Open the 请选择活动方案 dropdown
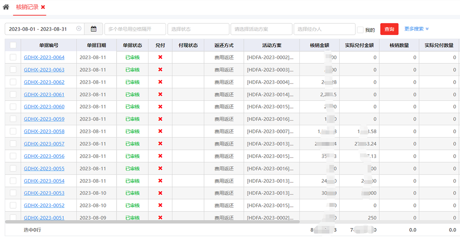460x237 pixels. [x=261, y=29]
